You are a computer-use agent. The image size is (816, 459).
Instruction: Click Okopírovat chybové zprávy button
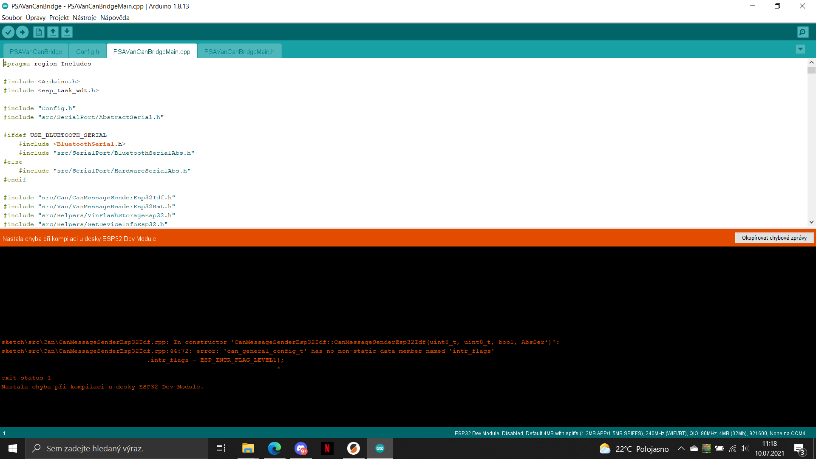click(x=774, y=238)
